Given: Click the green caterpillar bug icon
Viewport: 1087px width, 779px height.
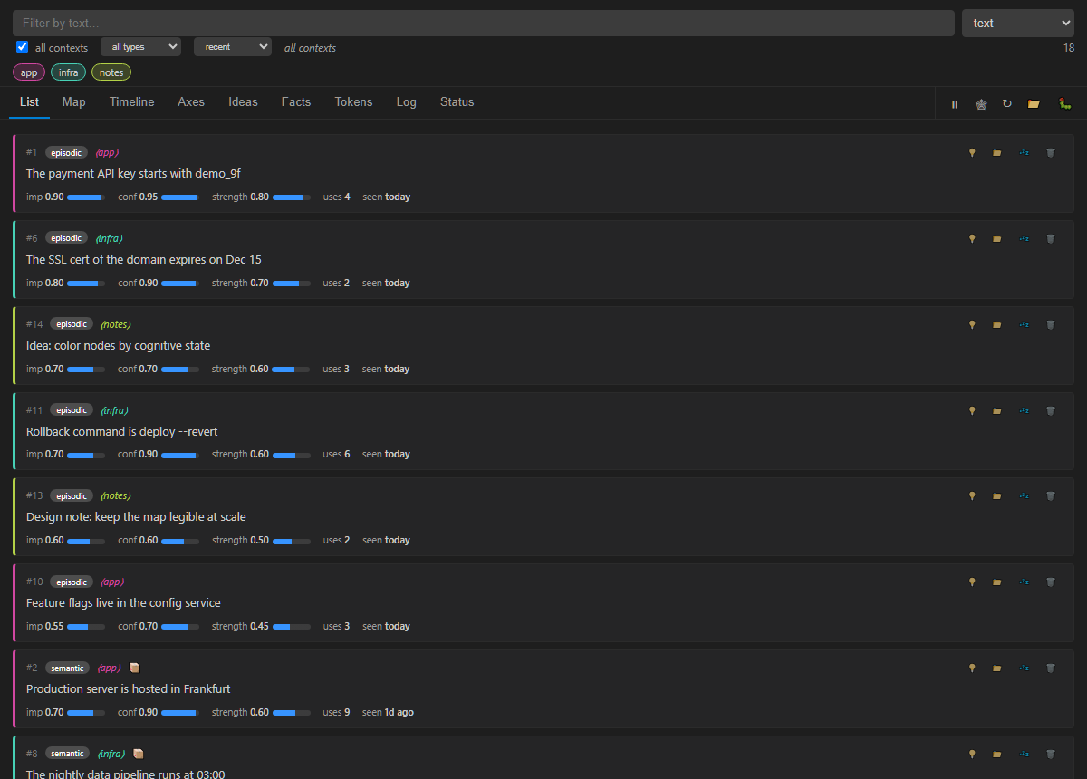Looking at the screenshot, I should [x=1065, y=104].
